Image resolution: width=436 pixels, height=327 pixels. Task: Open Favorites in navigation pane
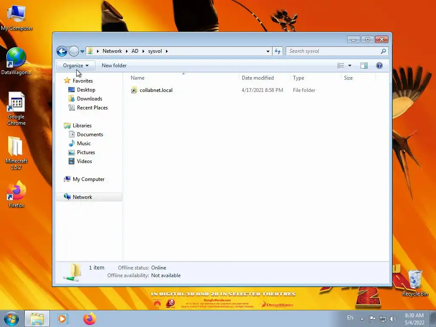[x=83, y=81]
